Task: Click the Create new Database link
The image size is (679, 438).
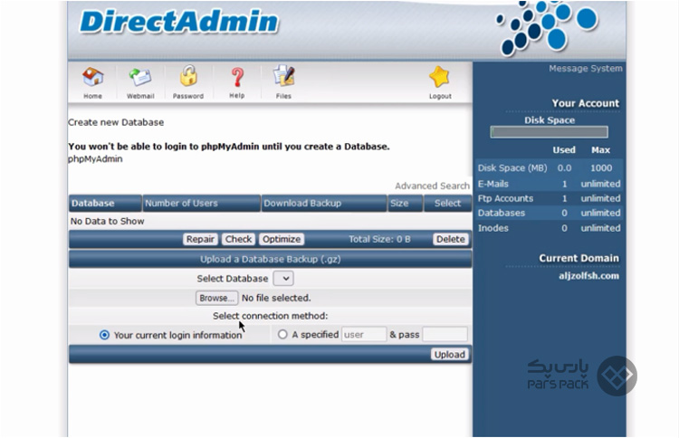Action: point(116,122)
